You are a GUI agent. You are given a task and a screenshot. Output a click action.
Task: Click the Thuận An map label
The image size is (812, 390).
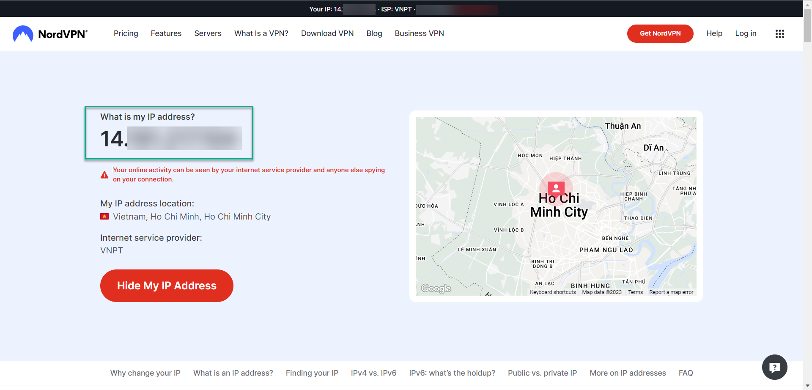(623, 126)
